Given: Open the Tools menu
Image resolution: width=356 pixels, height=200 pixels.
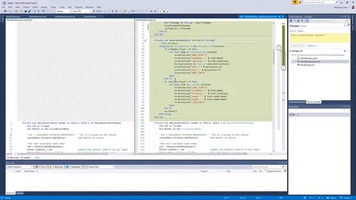Looking at the screenshot, I should pos(62,7).
